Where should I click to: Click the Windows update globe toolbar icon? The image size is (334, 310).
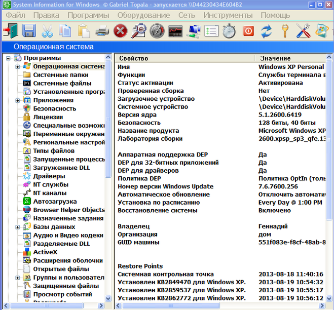point(322,31)
